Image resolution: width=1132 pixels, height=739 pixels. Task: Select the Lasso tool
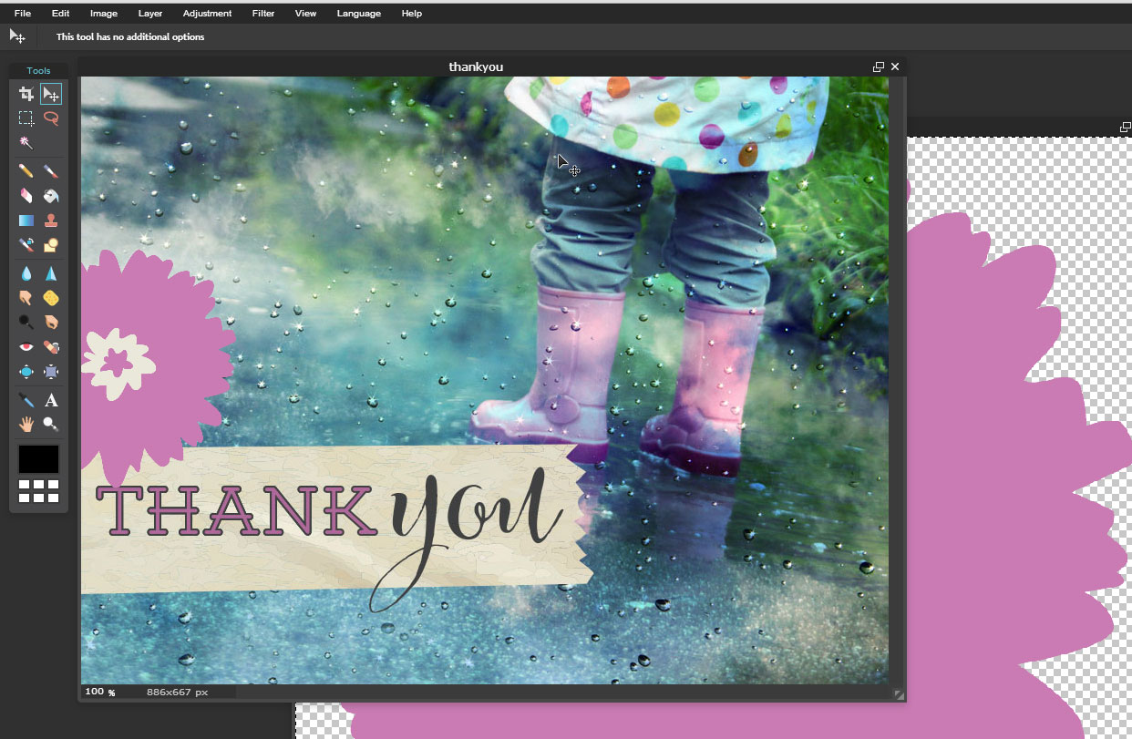coord(51,118)
